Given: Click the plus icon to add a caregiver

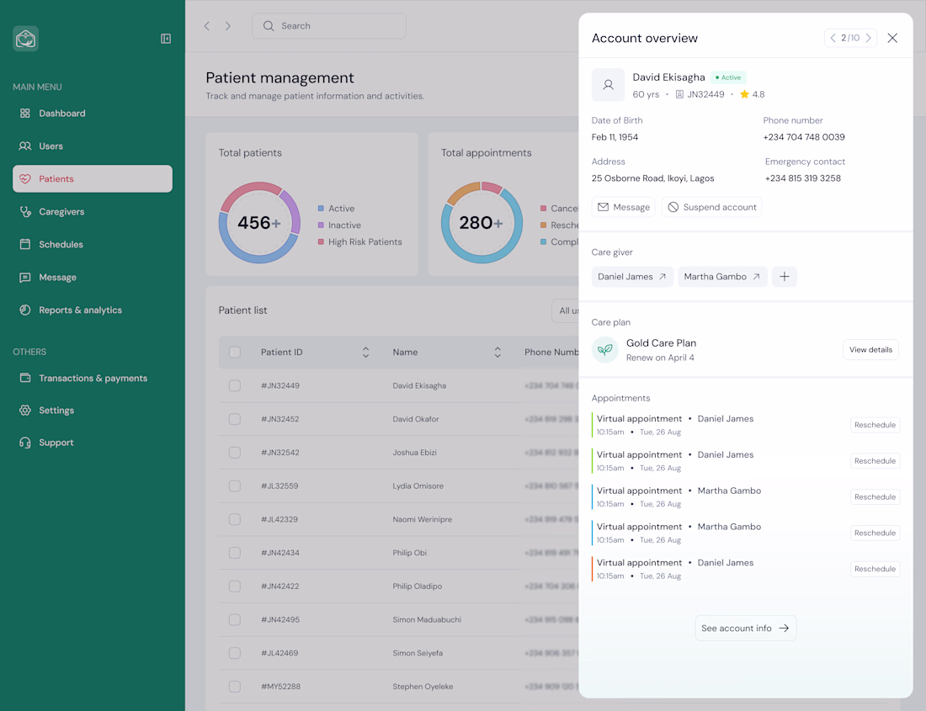Looking at the screenshot, I should [784, 277].
